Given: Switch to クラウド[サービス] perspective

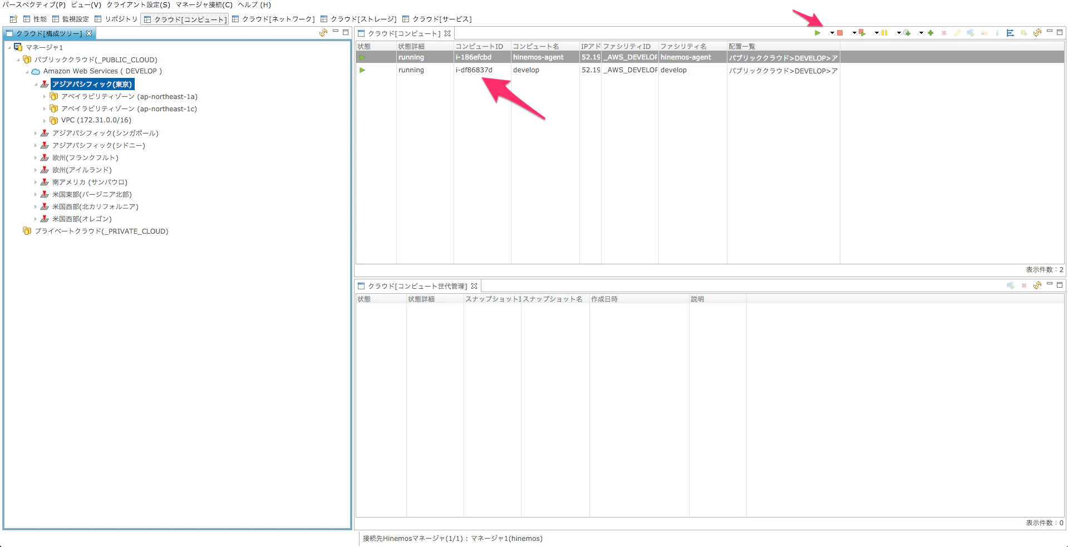Looking at the screenshot, I should coord(437,19).
